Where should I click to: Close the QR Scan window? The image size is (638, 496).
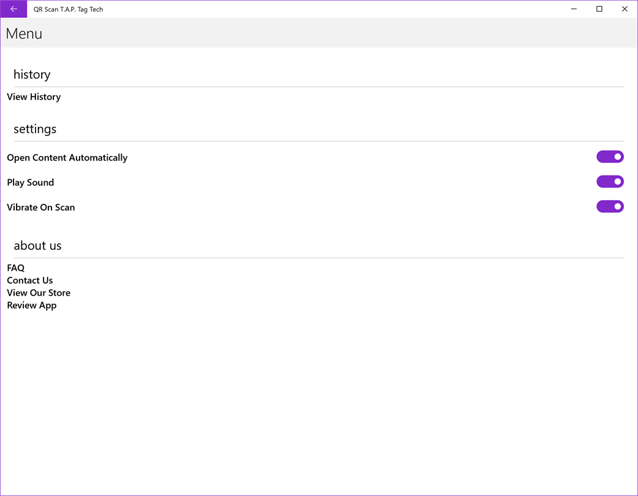pyautogui.click(x=625, y=9)
